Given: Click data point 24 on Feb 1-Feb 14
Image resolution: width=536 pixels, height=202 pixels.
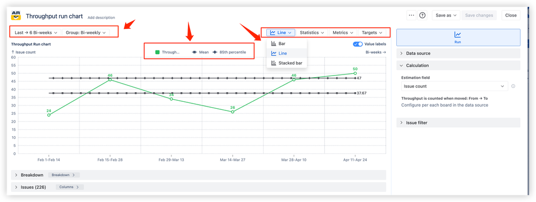Looking at the screenshot, I should coord(49,115).
